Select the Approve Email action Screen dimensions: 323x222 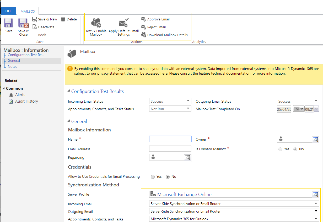tap(144, 19)
